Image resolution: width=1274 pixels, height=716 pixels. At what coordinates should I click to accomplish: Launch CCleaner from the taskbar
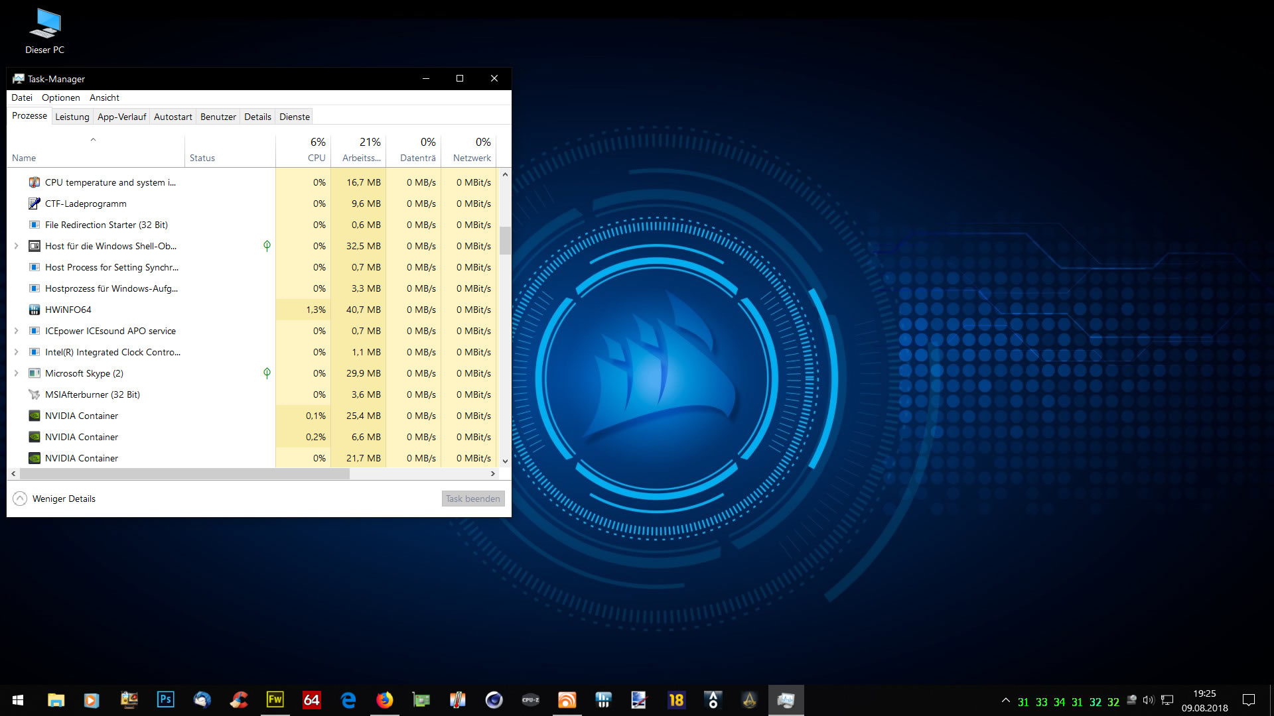point(238,700)
